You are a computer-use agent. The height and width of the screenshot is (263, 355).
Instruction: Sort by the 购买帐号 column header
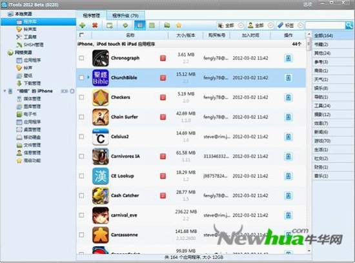coord(217,35)
